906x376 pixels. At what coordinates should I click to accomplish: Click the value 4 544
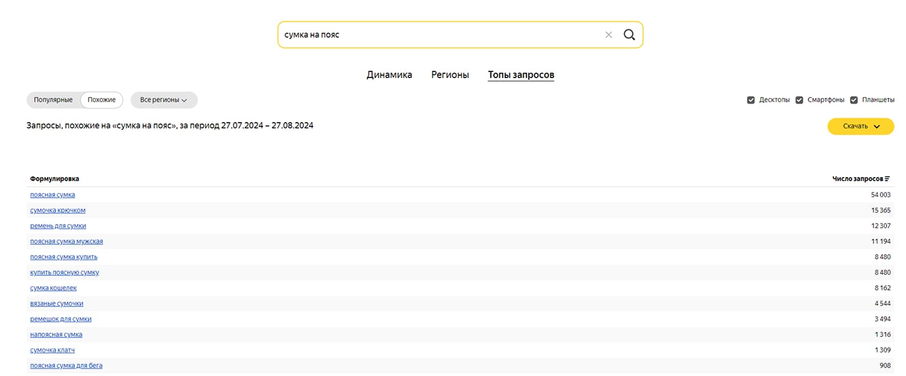point(883,303)
